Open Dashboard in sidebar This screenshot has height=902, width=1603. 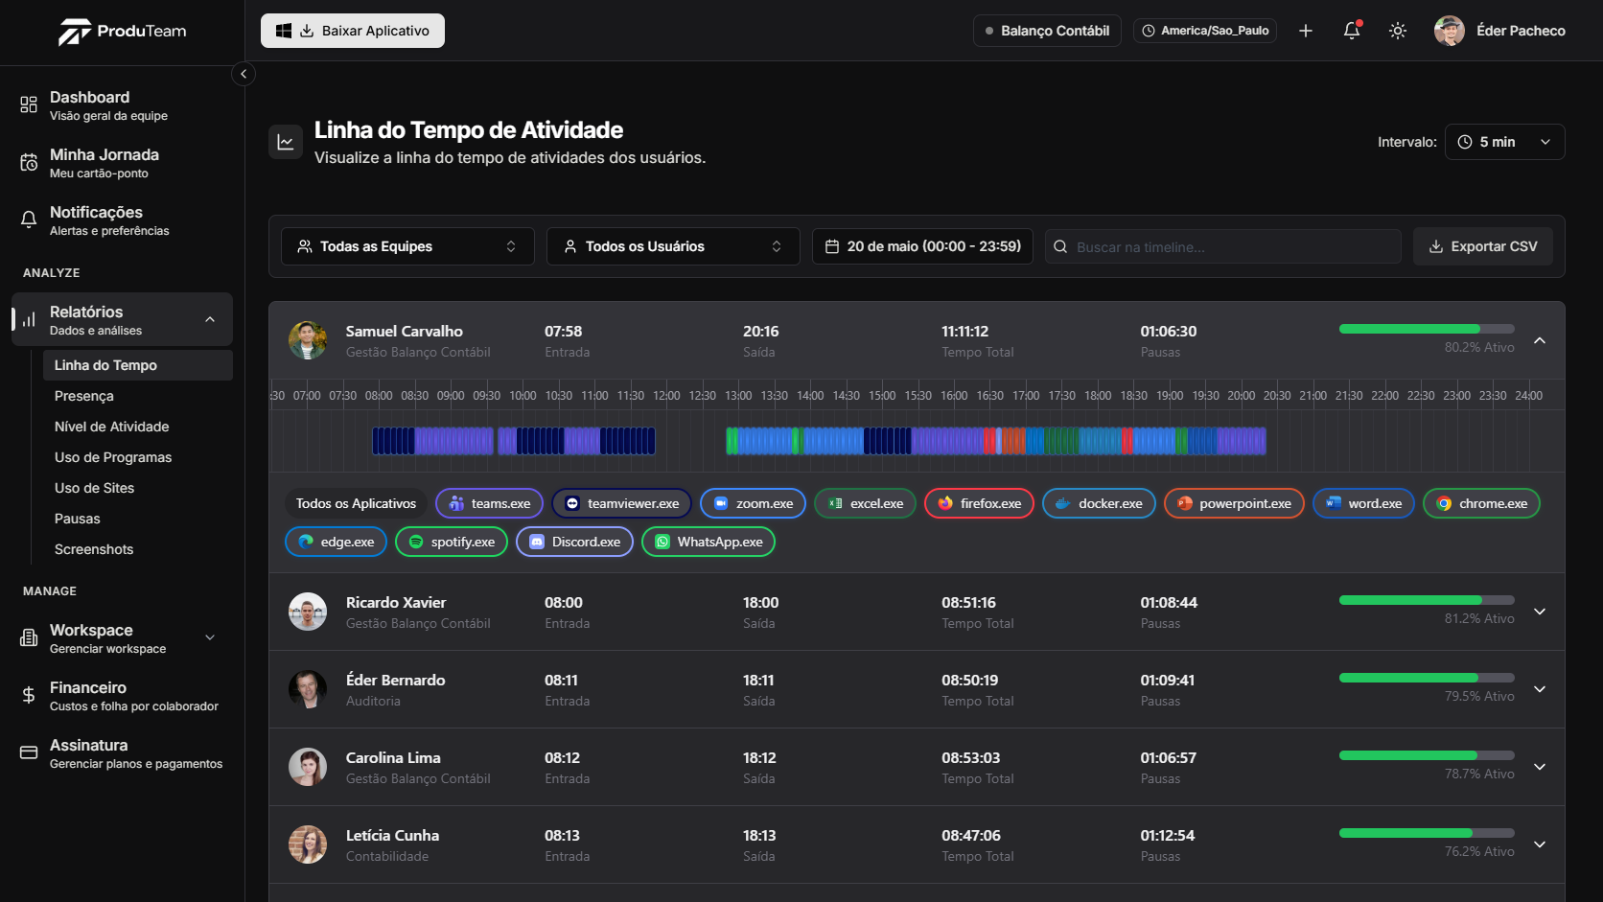[x=123, y=105]
